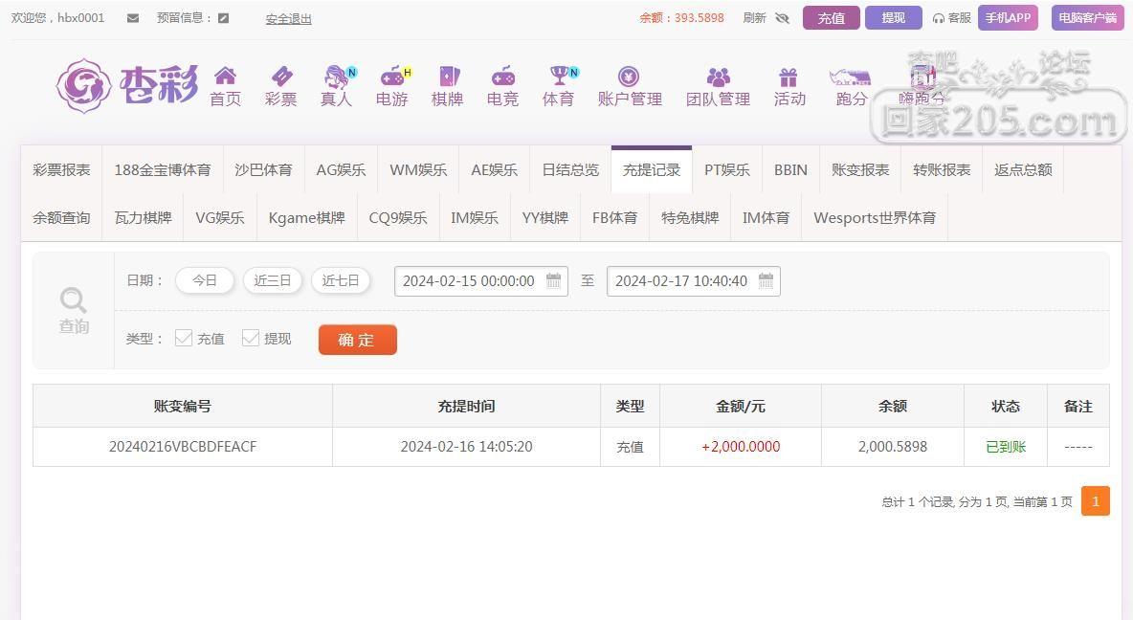Open 客服 customer service

951,18
